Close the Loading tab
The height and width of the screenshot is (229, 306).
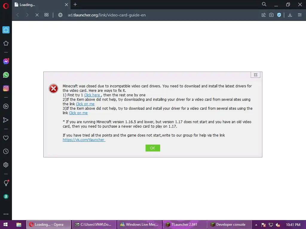click(66, 5)
